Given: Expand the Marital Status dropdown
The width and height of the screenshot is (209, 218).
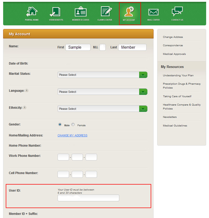Looking at the screenshot, I should point(102,75).
